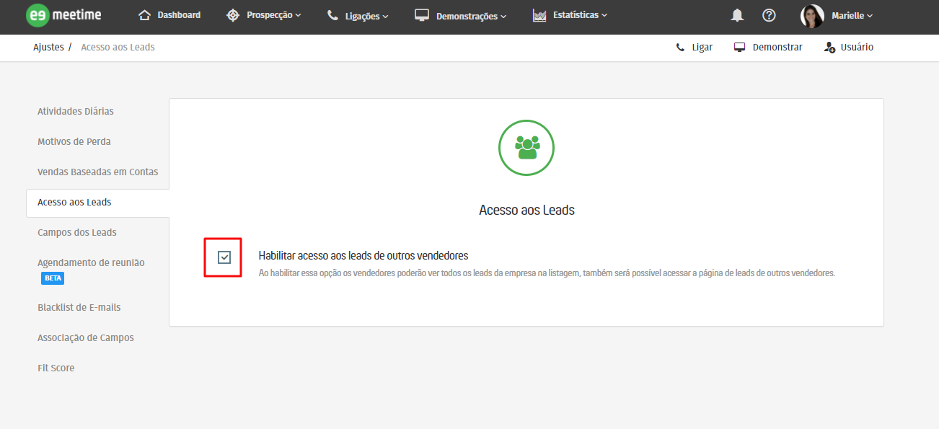Click 'Habilitar acesso aos leads de outros vendedores' label

coord(363,255)
